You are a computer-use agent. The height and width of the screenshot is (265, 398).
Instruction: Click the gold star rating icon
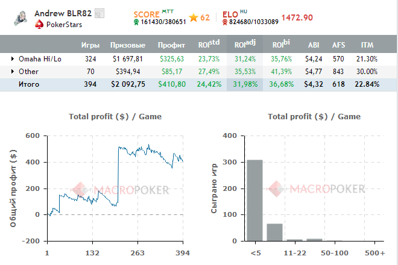[x=194, y=17]
